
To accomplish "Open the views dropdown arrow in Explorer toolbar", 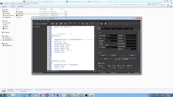I will tap(165, 6).
